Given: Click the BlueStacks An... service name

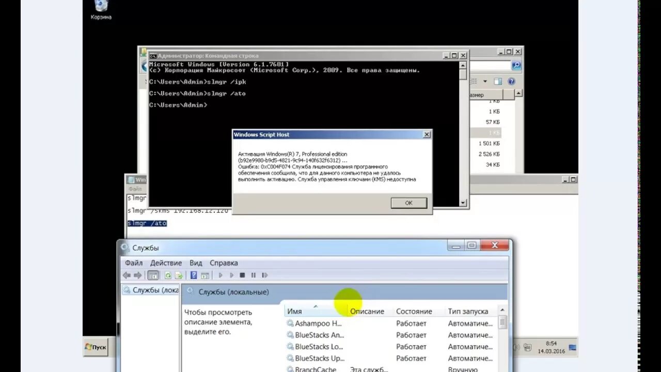Looking at the screenshot, I should (x=319, y=335).
